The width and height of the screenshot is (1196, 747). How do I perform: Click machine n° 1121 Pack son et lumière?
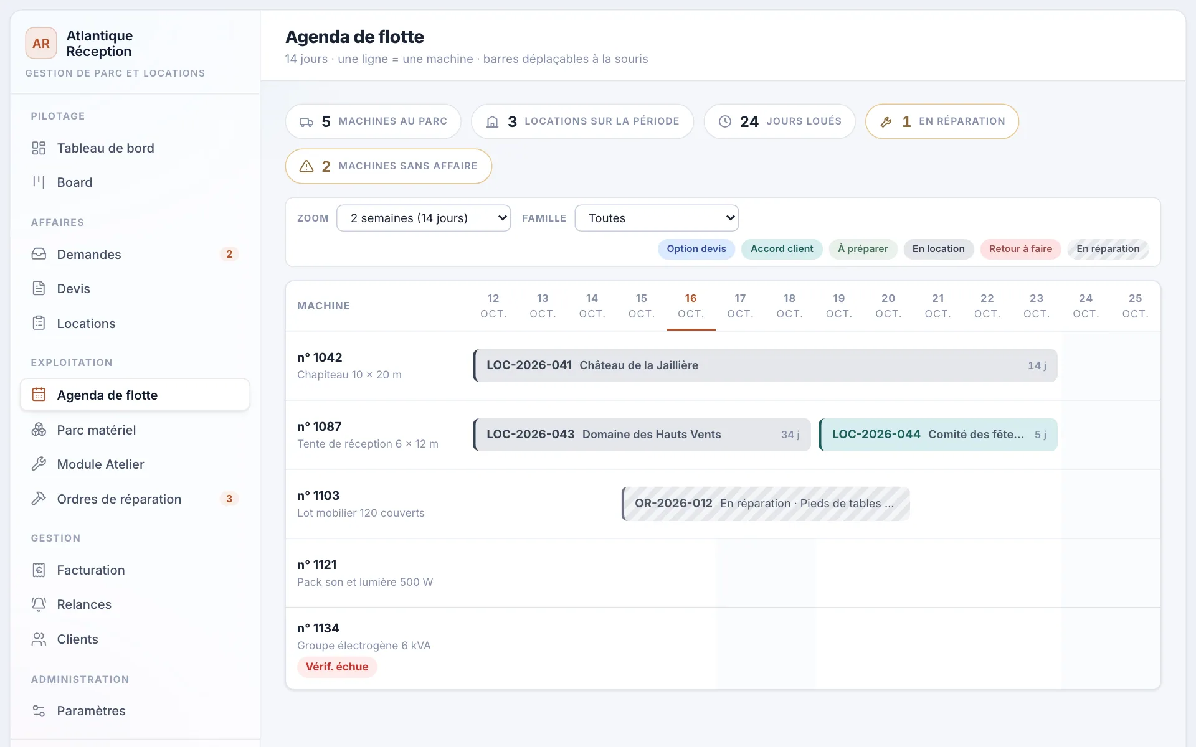(x=365, y=573)
